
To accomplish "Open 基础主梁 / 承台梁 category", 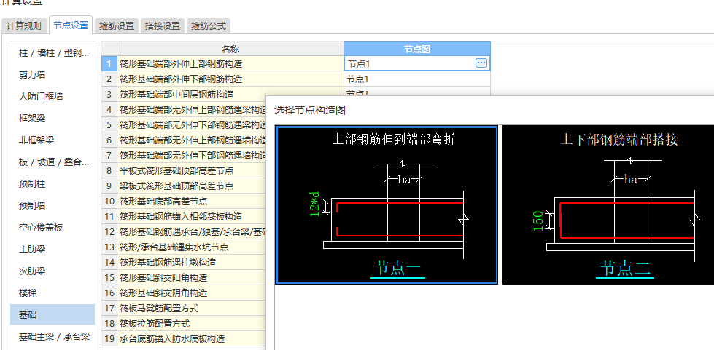I will [x=53, y=336].
